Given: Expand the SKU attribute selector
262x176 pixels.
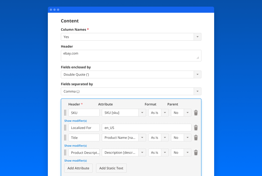Looking at the screenshot, I should click(x=142, y=113).
